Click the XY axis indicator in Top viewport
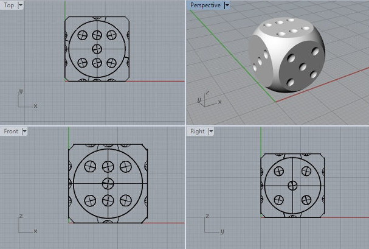Screen dimensions: 369x249 pyautogui.click(x=27, y=99)
